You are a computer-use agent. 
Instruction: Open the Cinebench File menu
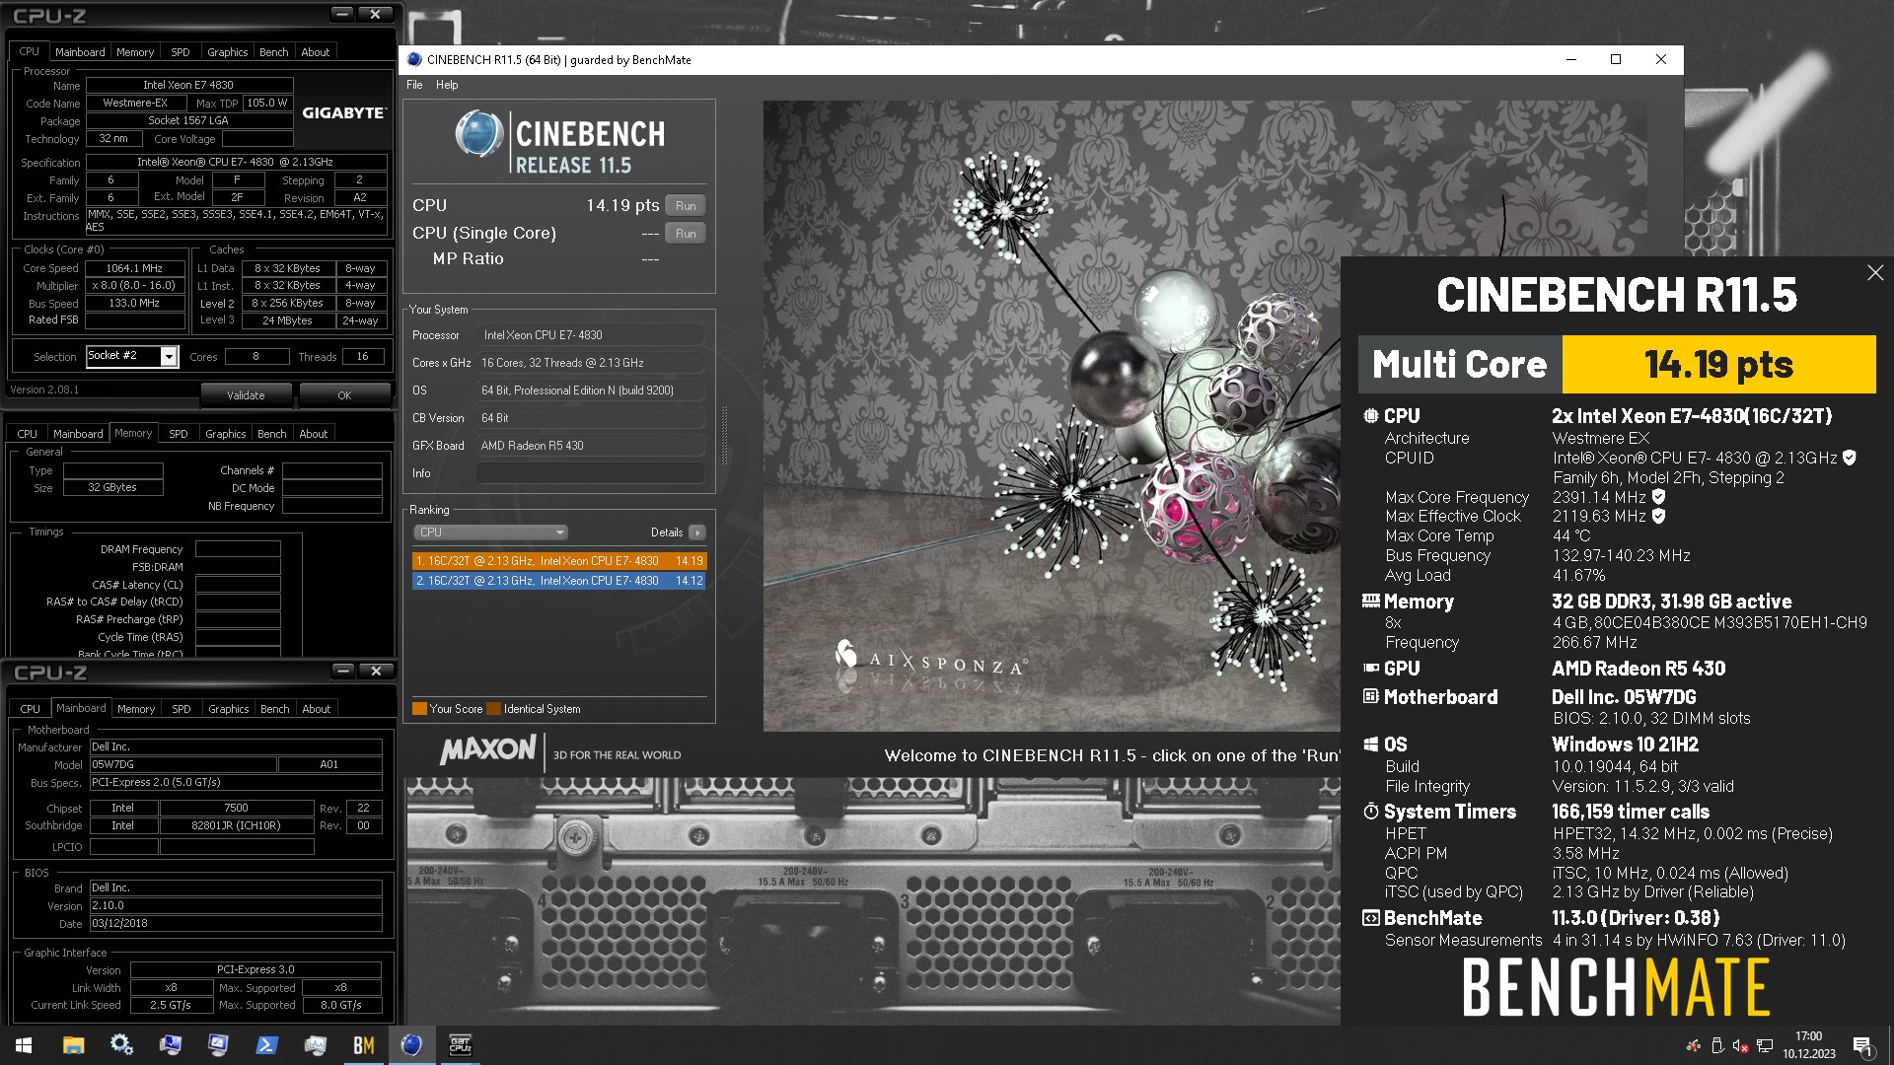[x=414, y=85]
